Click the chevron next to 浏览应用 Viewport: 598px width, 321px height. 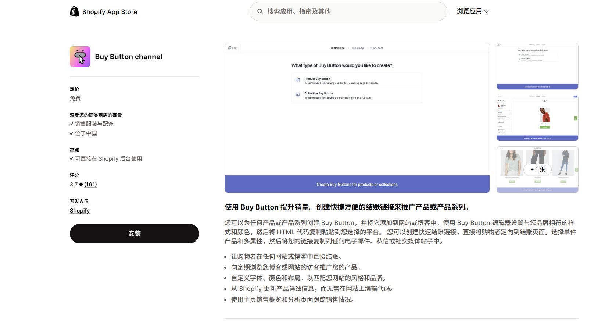click(486, 11)
